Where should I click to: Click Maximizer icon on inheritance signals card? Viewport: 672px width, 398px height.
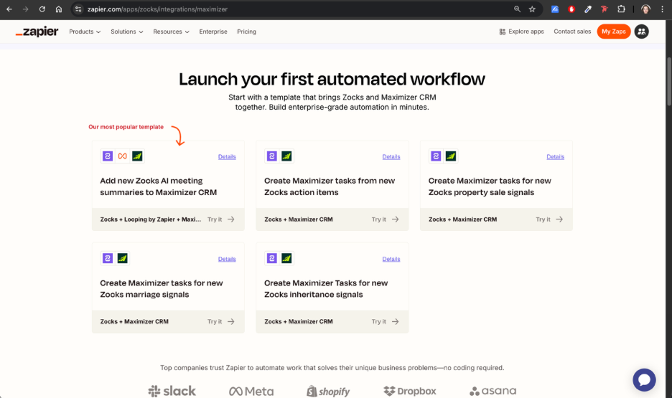tap(286, 258)
